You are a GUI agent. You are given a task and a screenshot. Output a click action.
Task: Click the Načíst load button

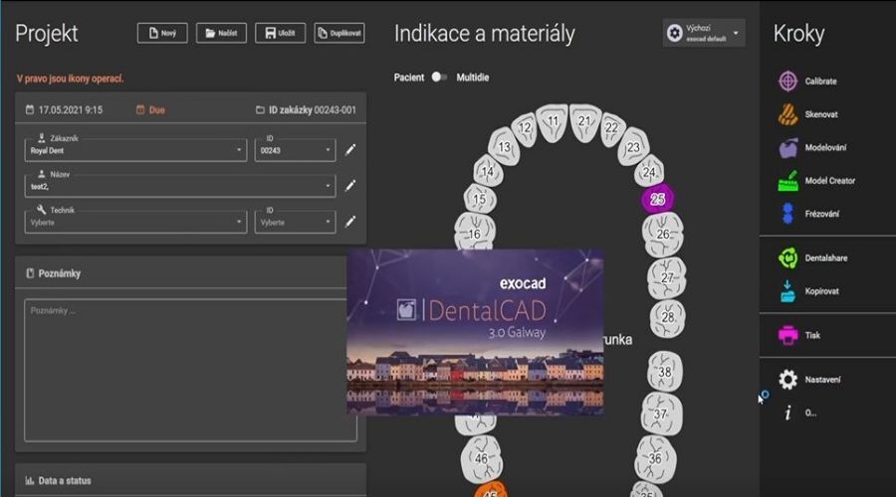click(221, 33)
